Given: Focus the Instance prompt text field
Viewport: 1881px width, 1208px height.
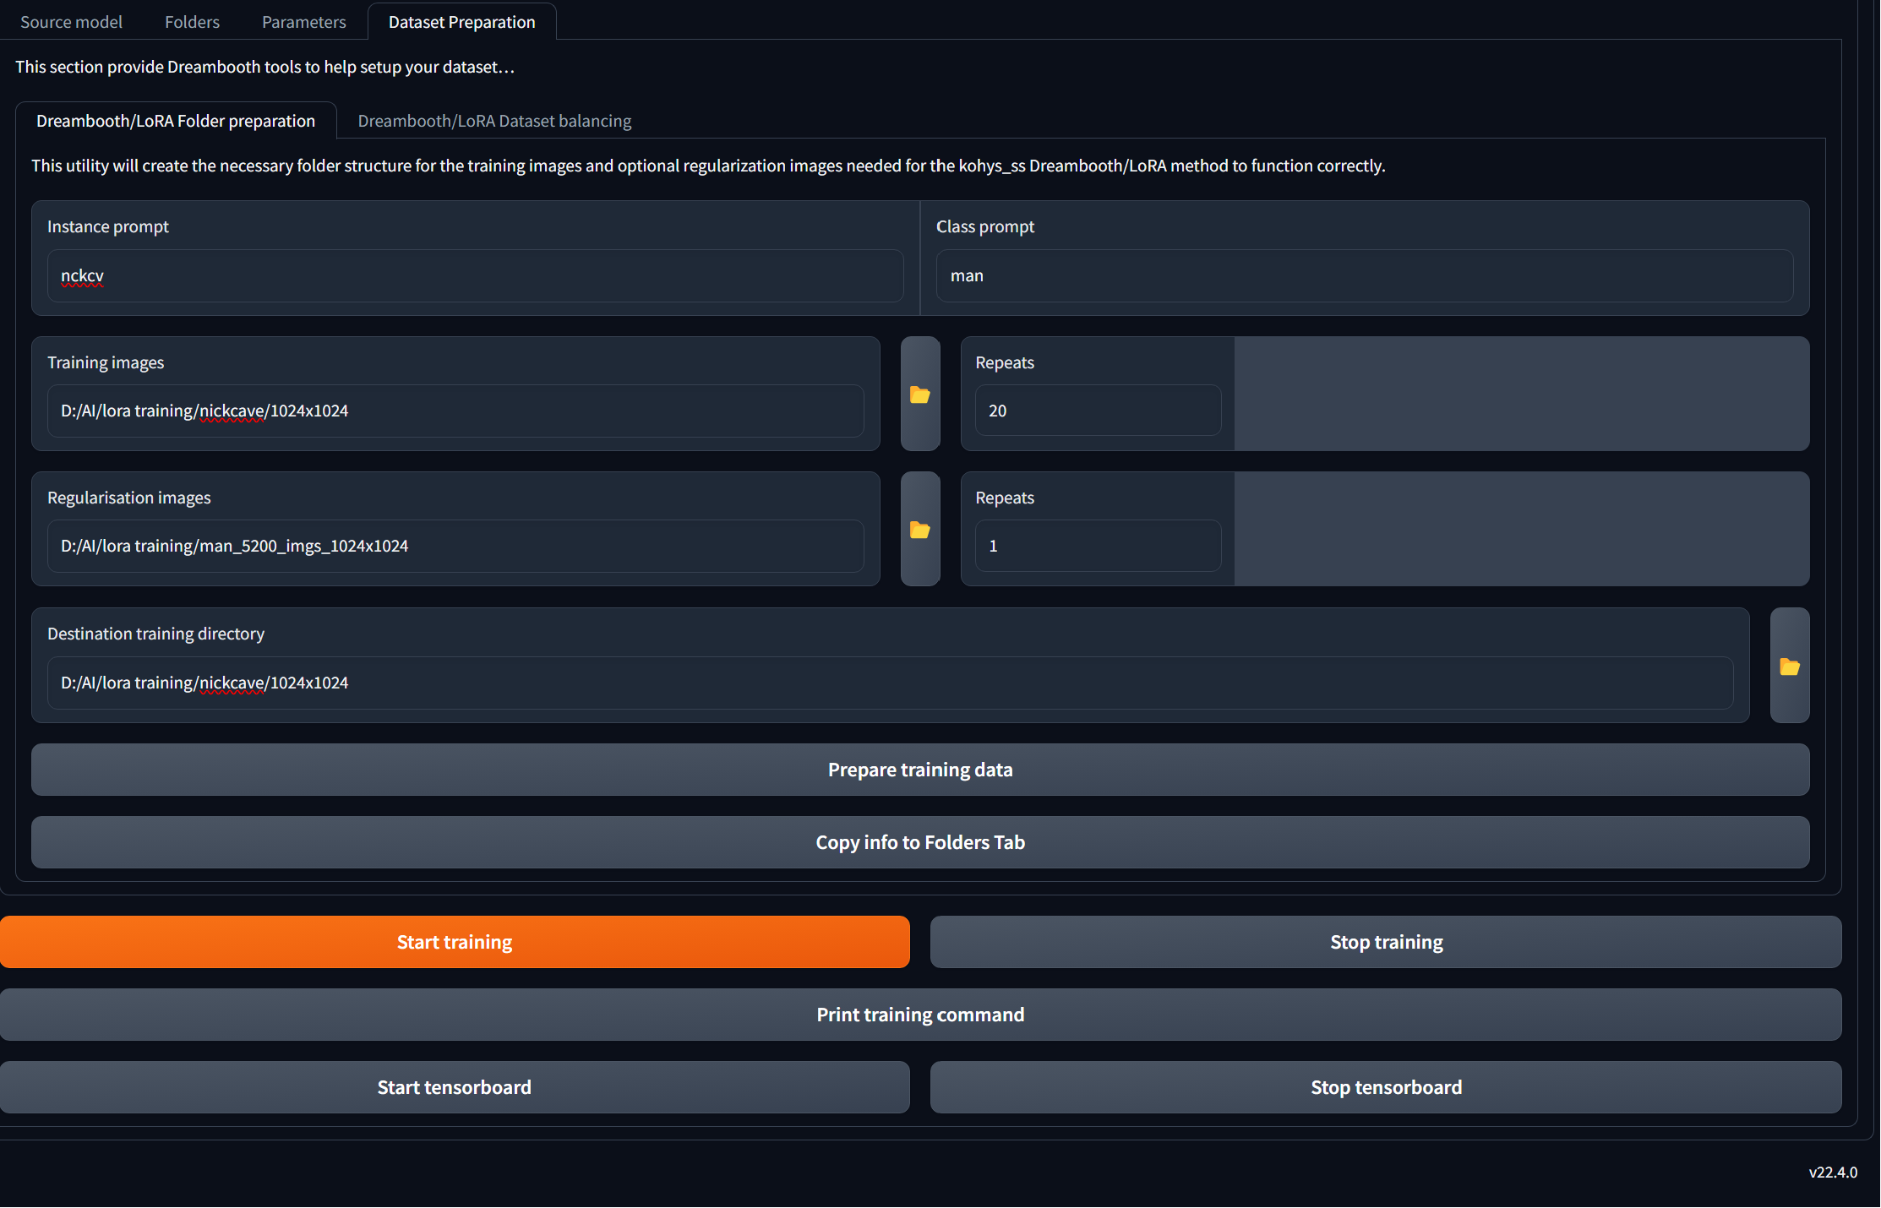Looking at the screenshot, I should pos(475,276).
